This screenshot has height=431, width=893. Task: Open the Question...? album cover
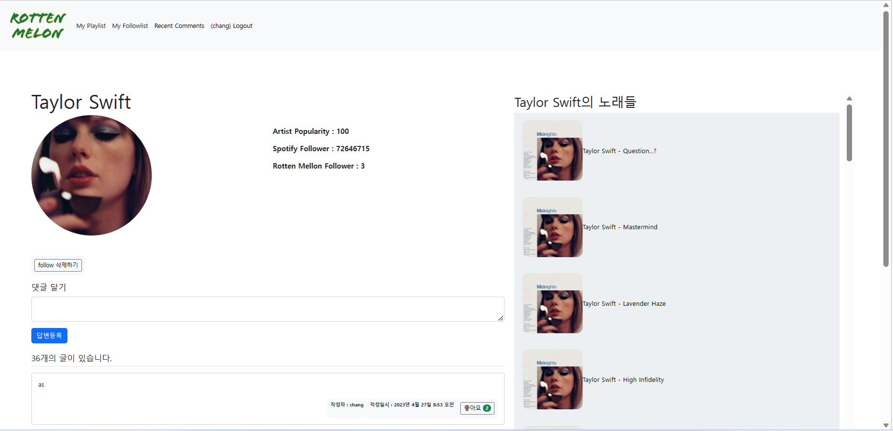552,151
